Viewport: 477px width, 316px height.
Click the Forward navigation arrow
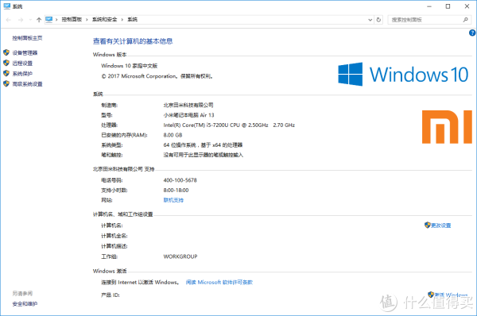21,20
